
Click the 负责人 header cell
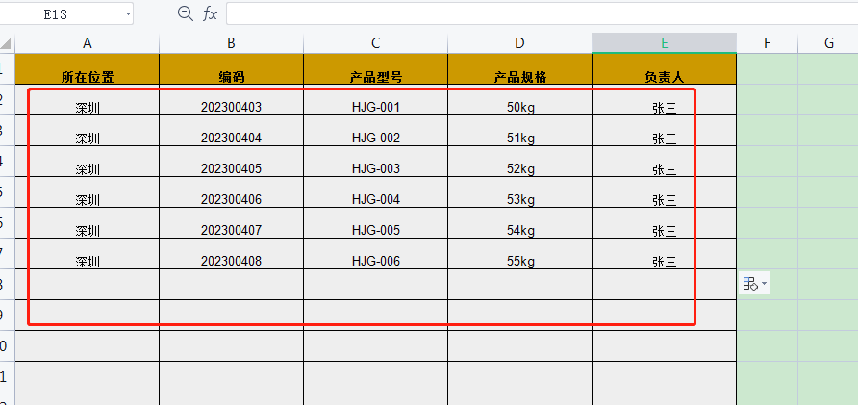pos(664,77)
